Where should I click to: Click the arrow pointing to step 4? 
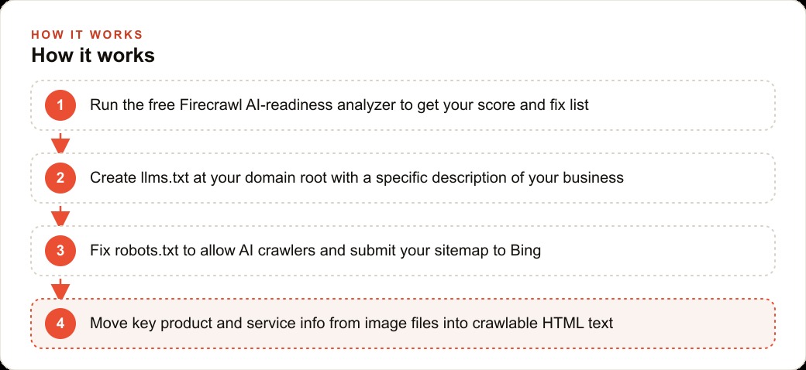tap(60, 289)
